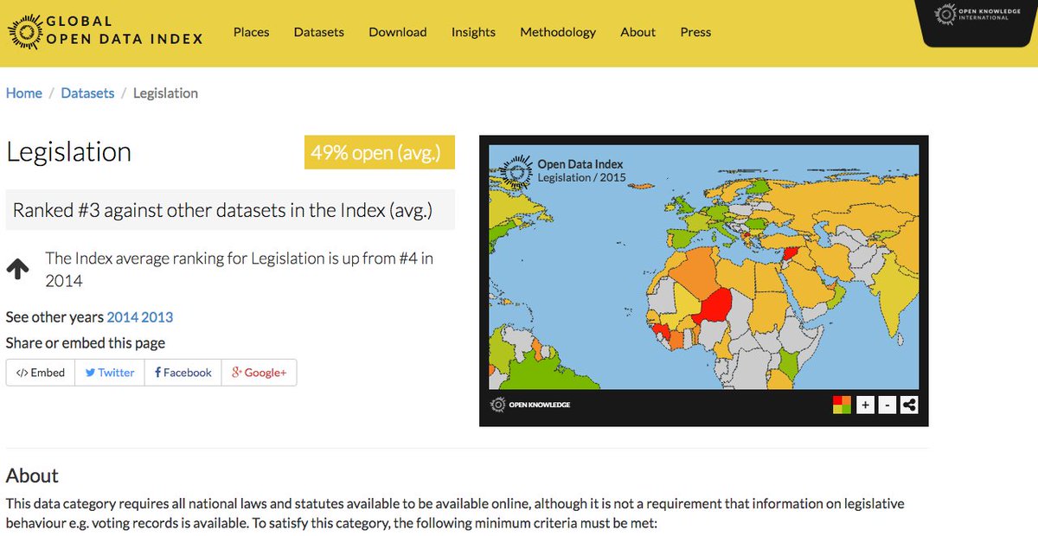The height and width of the screenshot is (536, 1038).
Task: Go to Home breadcrumb
Action: pyautogui.click(x=24, y=93)
